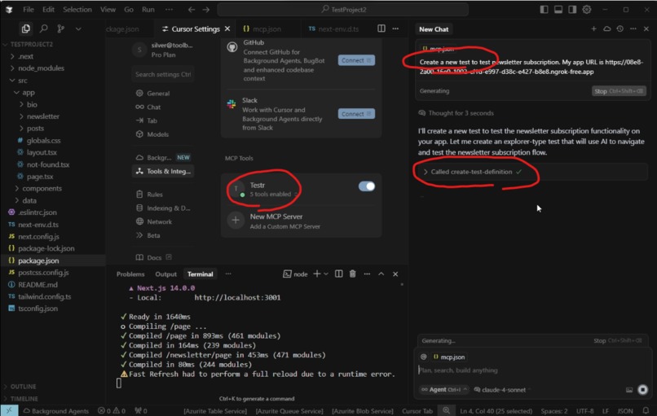The image size is (657, 416).
Task: Show chat history clock icon
Action: (x=620, y=28)
